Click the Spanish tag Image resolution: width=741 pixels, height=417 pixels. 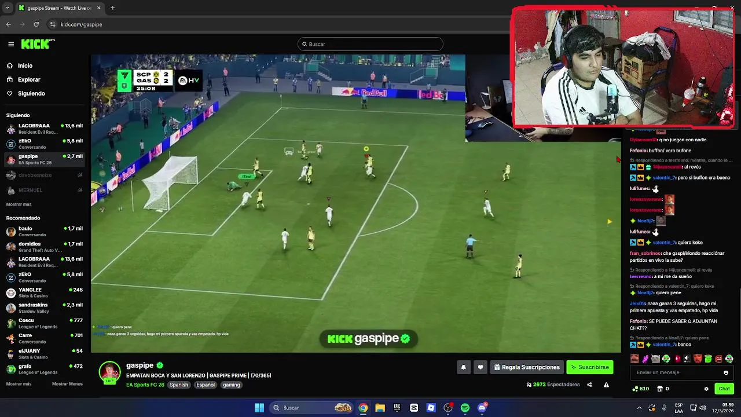tap(179, 385)
